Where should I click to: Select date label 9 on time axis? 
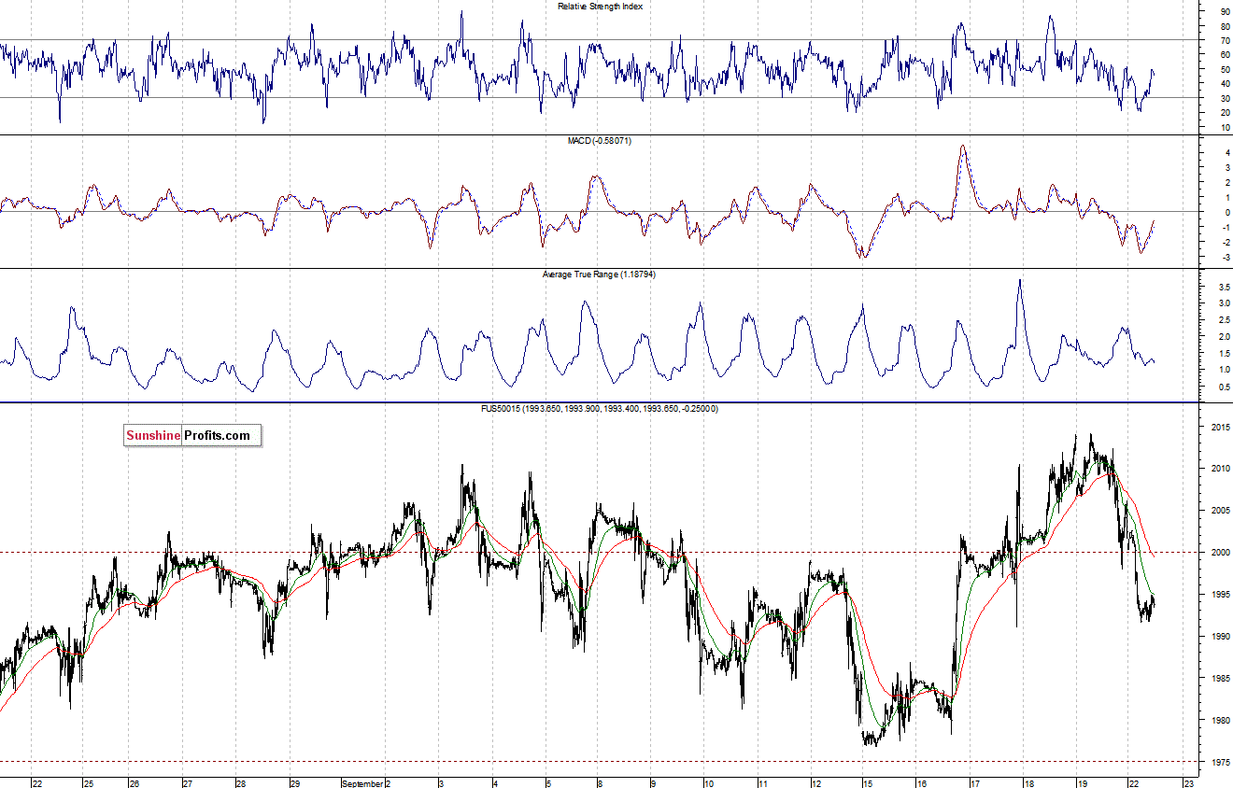pyautogui.click(x=653, y=783)
